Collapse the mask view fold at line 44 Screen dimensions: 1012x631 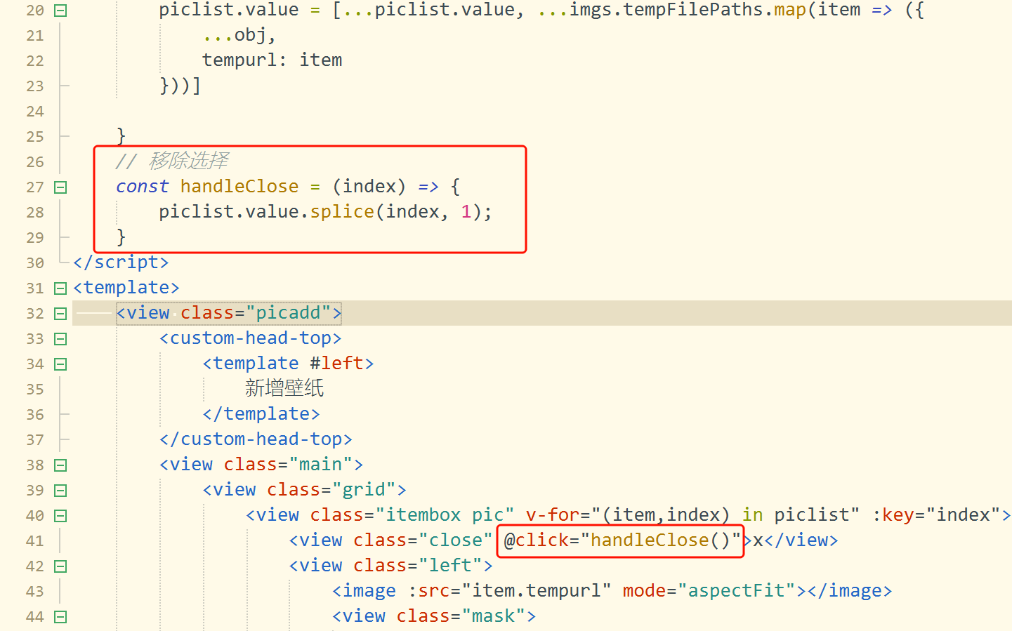coord(60,617)
